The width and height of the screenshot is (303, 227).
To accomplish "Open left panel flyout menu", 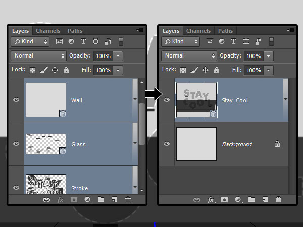I will [x=140, y=30].
